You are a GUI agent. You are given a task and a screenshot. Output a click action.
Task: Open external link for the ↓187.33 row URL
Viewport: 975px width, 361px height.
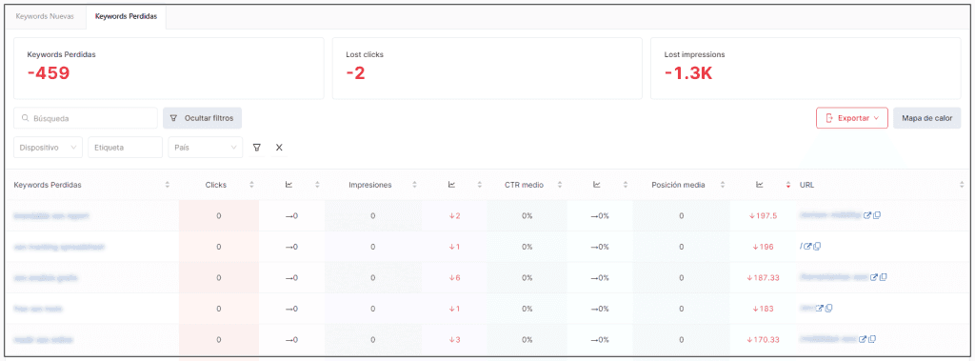pos(874,277)
